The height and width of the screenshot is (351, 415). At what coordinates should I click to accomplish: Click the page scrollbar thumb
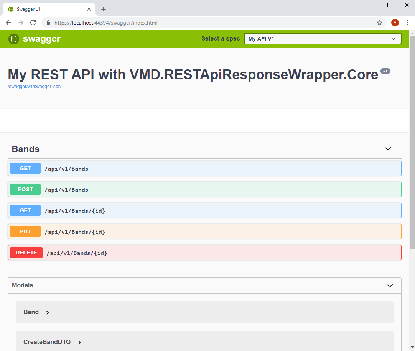click(412, 143)
